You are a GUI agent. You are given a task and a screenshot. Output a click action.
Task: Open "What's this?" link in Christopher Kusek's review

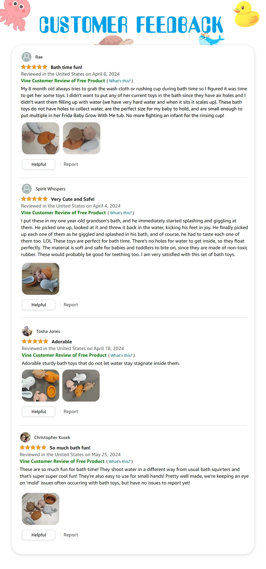(119, 462)
